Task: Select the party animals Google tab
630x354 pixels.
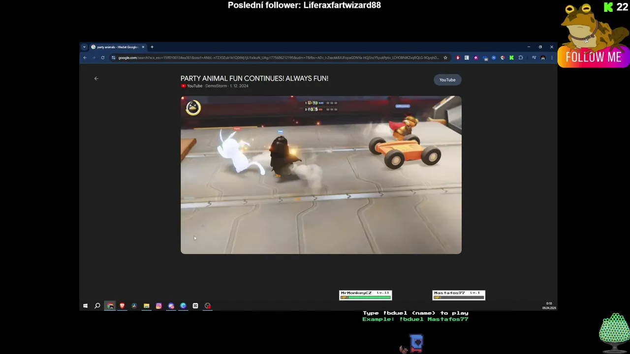Action: click(117, 47)
